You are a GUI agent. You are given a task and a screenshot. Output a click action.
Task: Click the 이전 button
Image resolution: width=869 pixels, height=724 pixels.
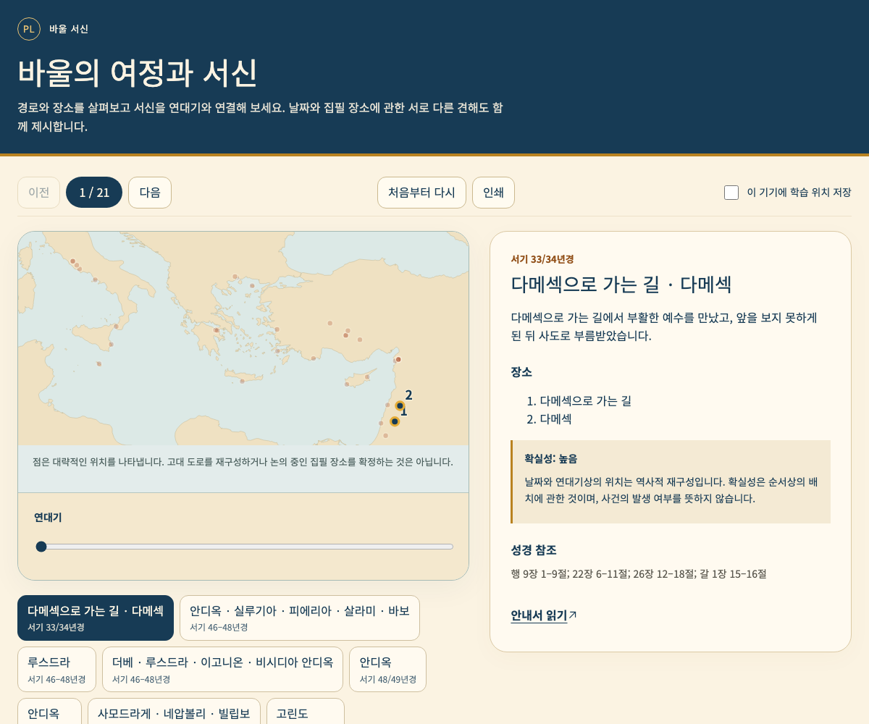tap(38, 193)
